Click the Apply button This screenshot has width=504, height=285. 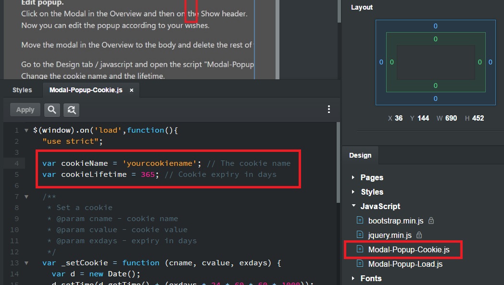[x=25, y=110]
